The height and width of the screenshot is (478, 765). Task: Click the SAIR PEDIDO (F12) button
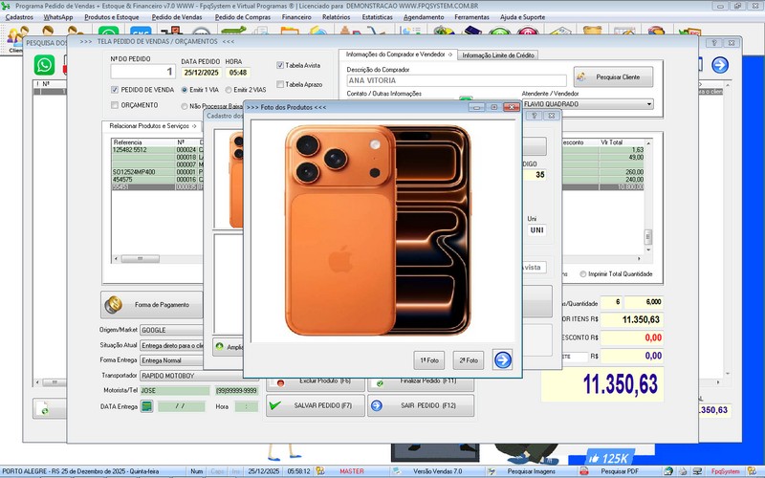[x=421, y=405]
